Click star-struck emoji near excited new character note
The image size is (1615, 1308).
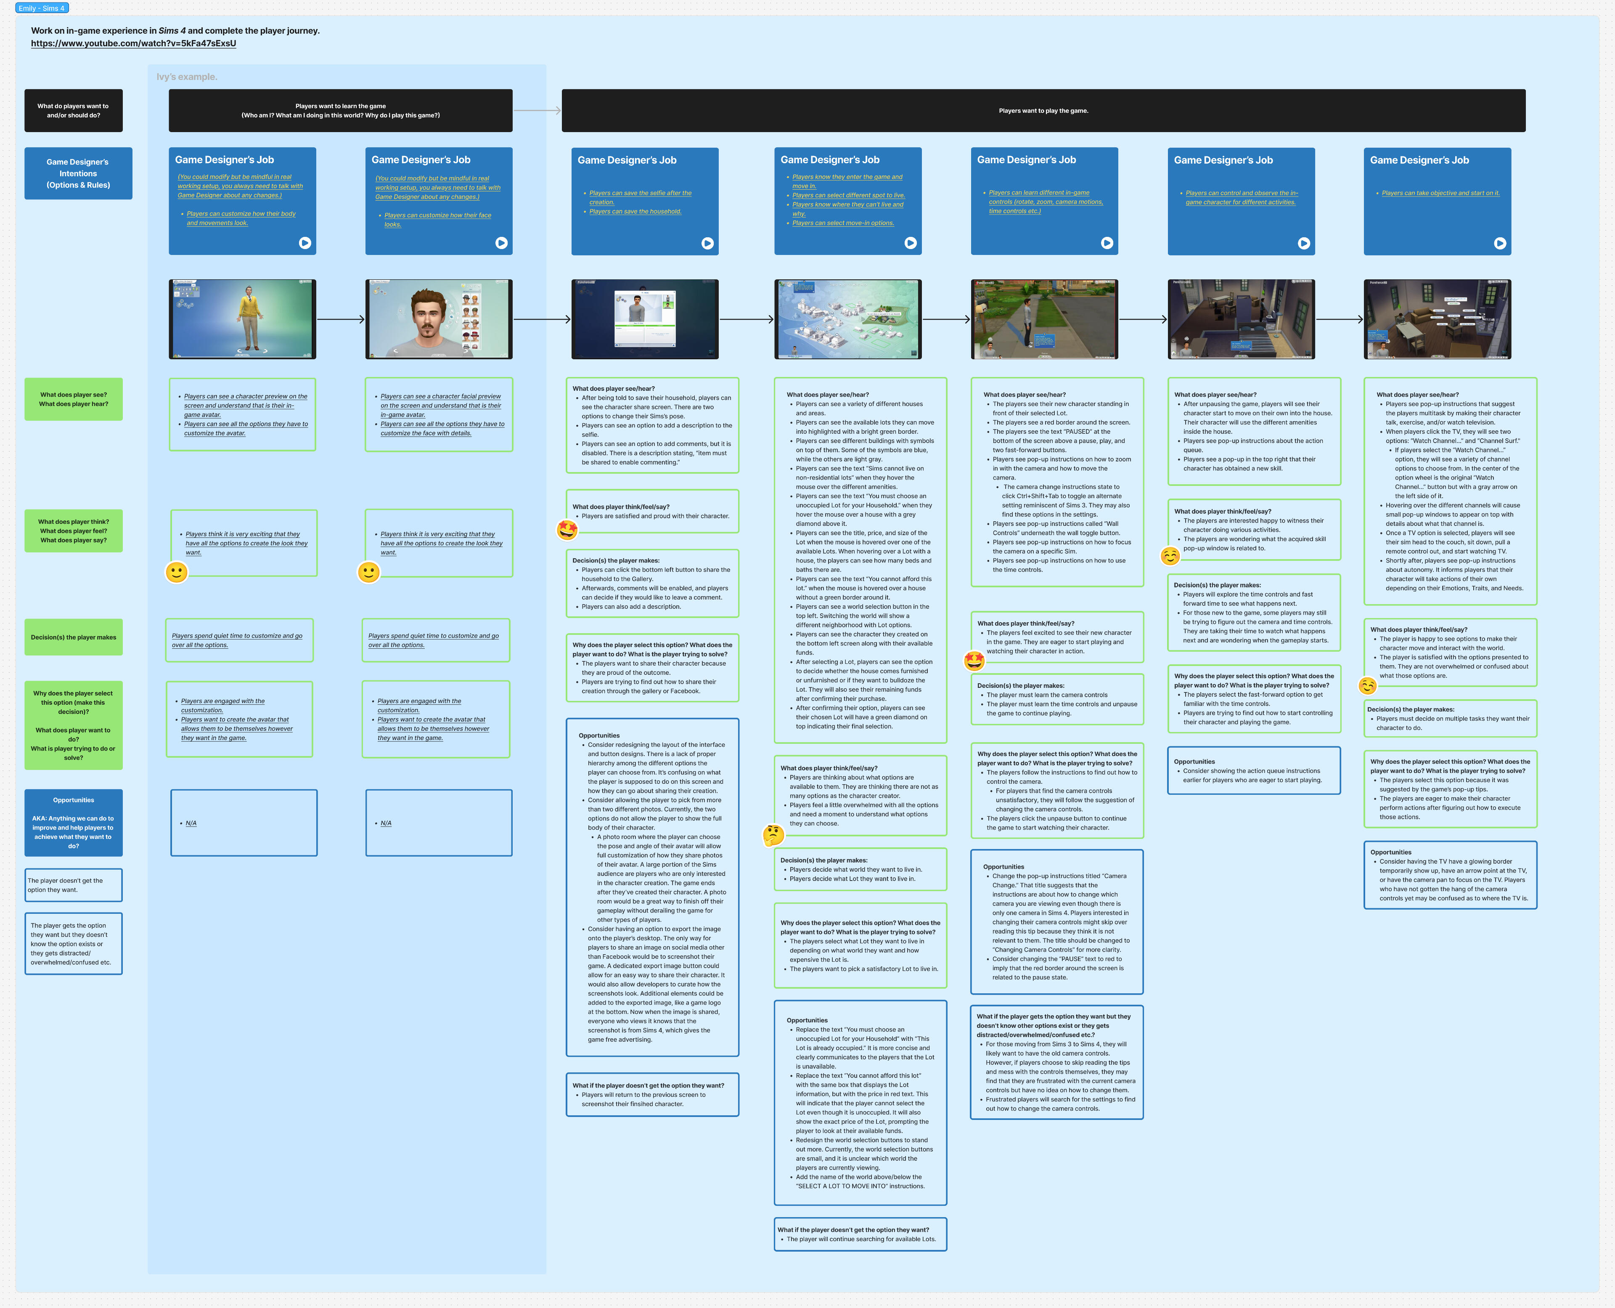tap(974, 661)
